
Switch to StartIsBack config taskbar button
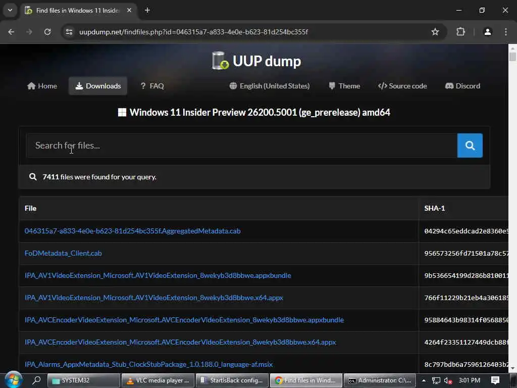click(x=232, y=380)
